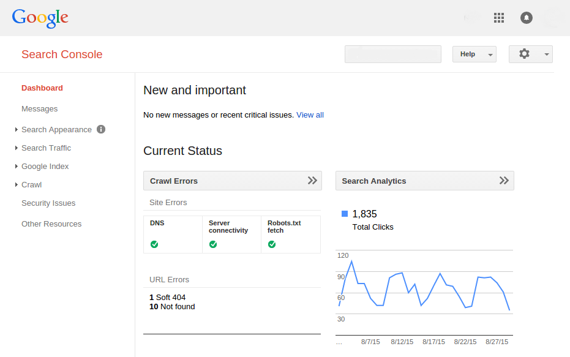Open the Google apps grid icon
The image size is (570, 357).
(499, 18)
